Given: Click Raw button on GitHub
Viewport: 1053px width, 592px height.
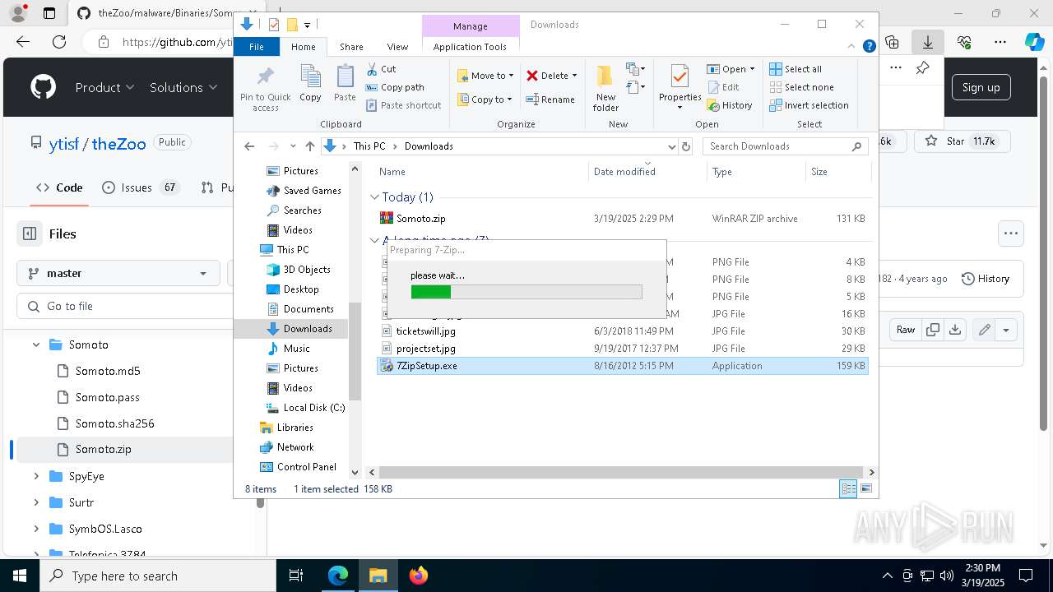Looking at the screenshot, I should point(905,330).
